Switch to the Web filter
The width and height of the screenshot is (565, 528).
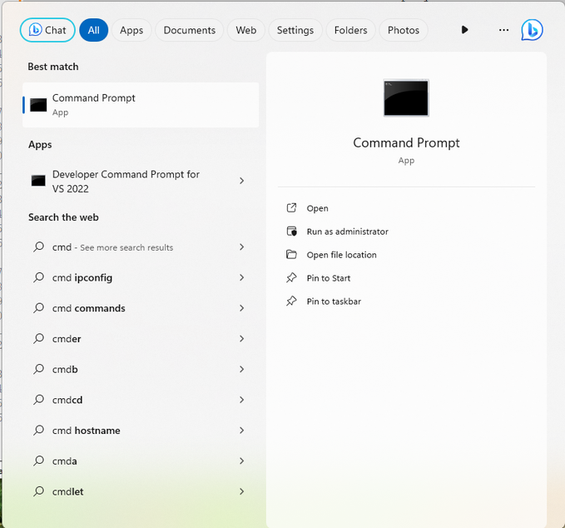pyautogui.click(x=246, y=30)
